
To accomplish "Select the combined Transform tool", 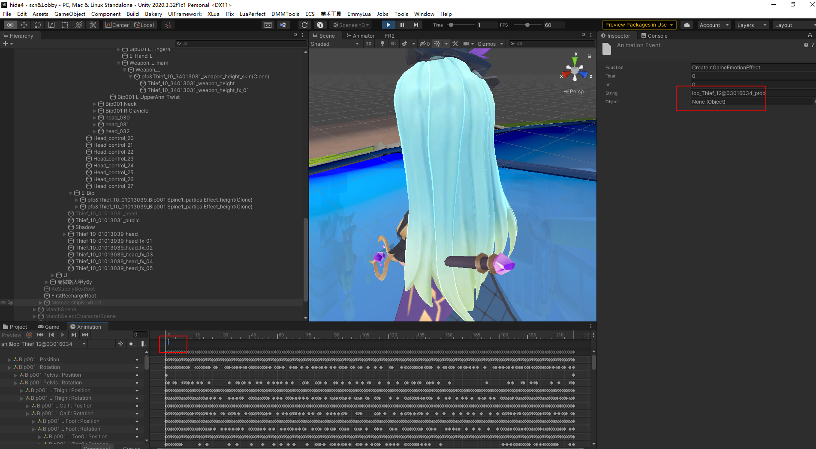I will [x=79, y=25].
